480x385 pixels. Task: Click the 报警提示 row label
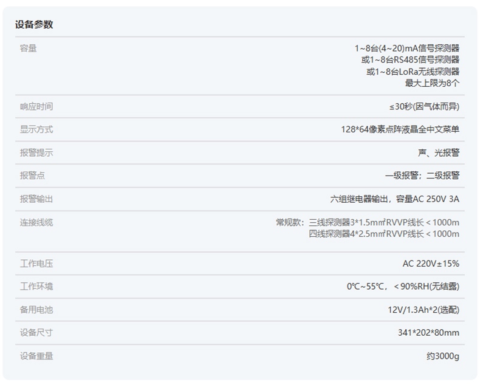tap(36, 152)
